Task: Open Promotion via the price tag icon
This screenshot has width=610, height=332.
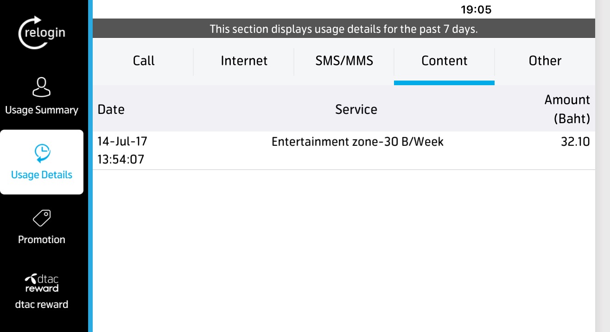Action: click(42, 218)
